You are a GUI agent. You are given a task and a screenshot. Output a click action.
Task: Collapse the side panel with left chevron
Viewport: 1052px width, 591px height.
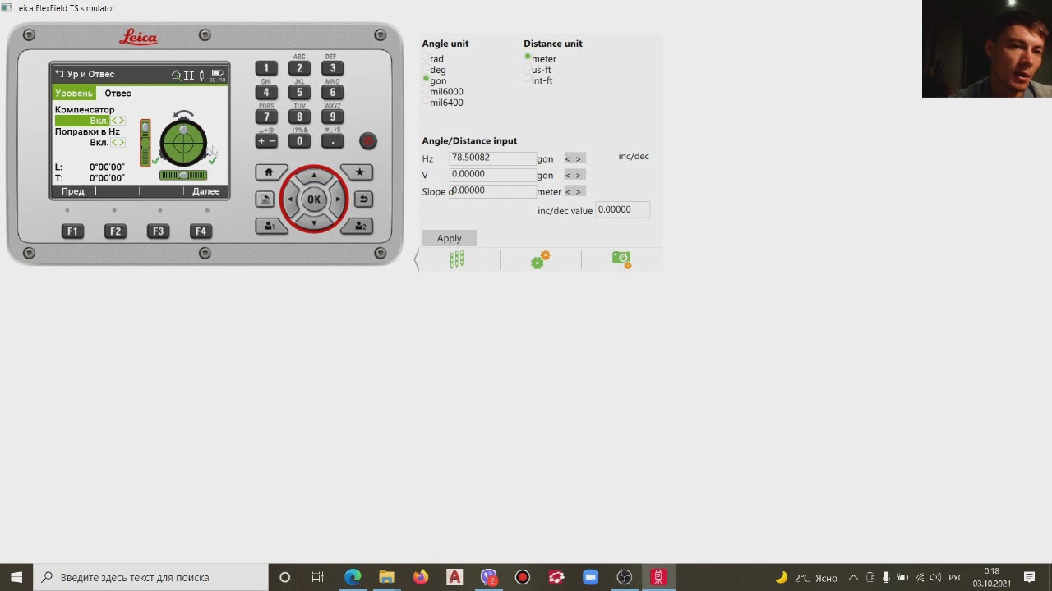(417, 259)
